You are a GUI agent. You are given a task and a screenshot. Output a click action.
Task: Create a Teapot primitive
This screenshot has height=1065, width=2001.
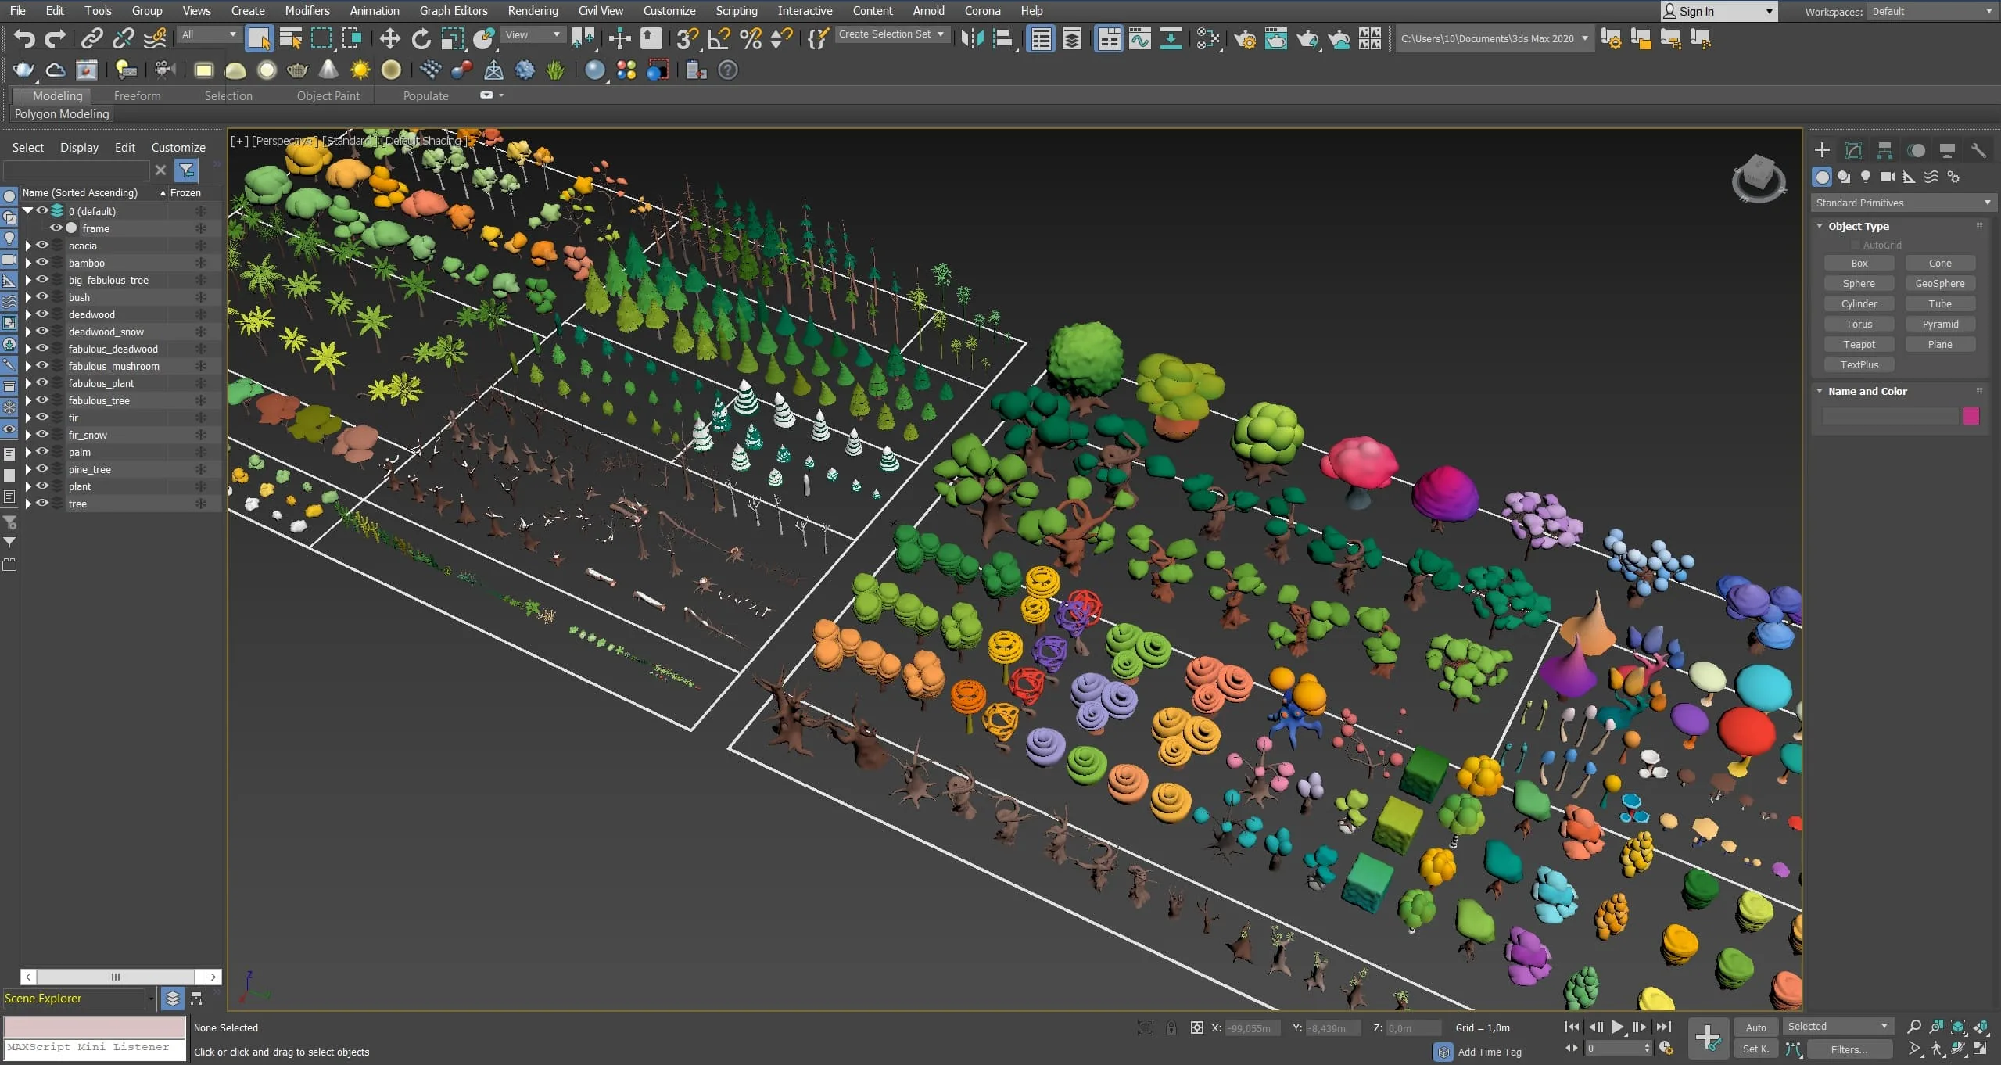tap(1859, 344)
